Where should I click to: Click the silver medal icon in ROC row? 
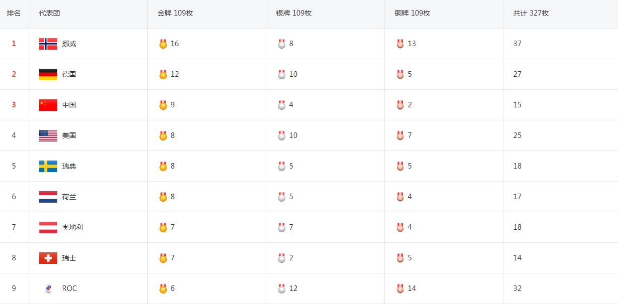point(281,288)
